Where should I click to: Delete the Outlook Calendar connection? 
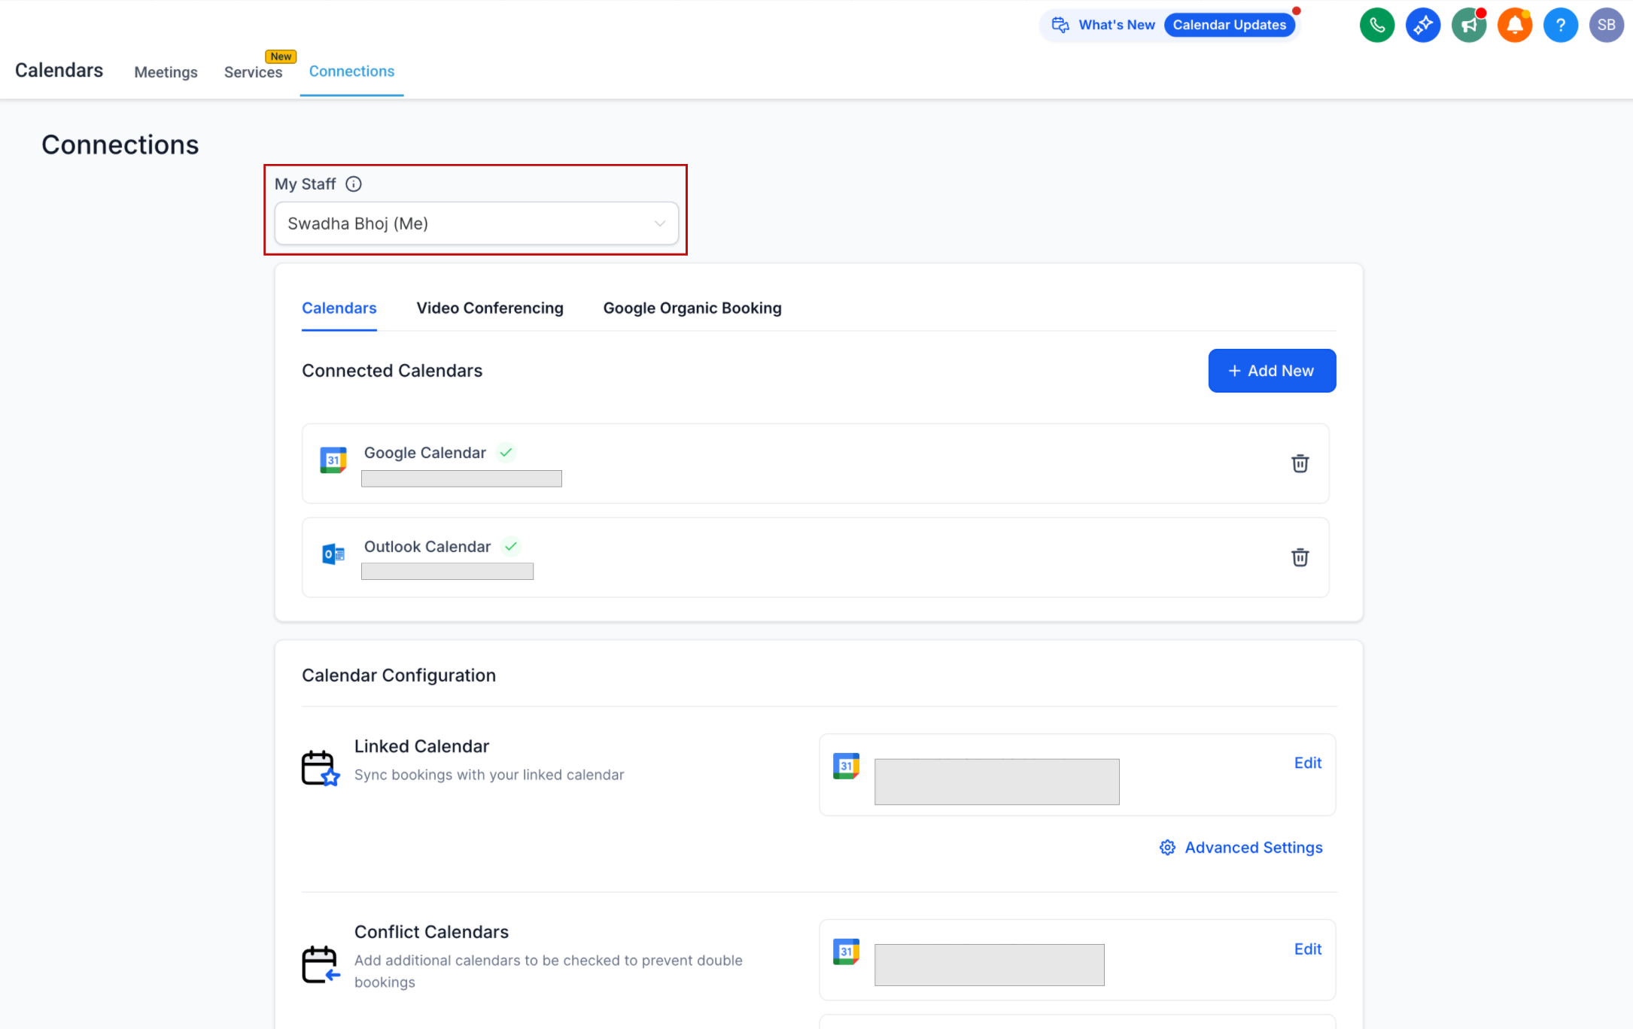tap(1300, 557)
